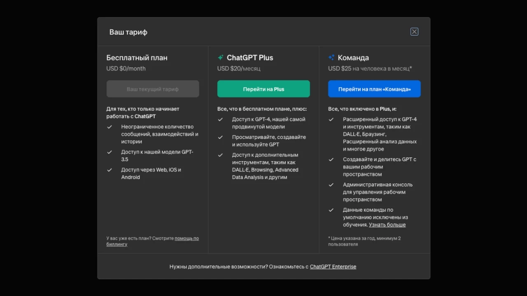
Task: Click the USD $25 на человека в месяц price
Action: click(370, 69)
